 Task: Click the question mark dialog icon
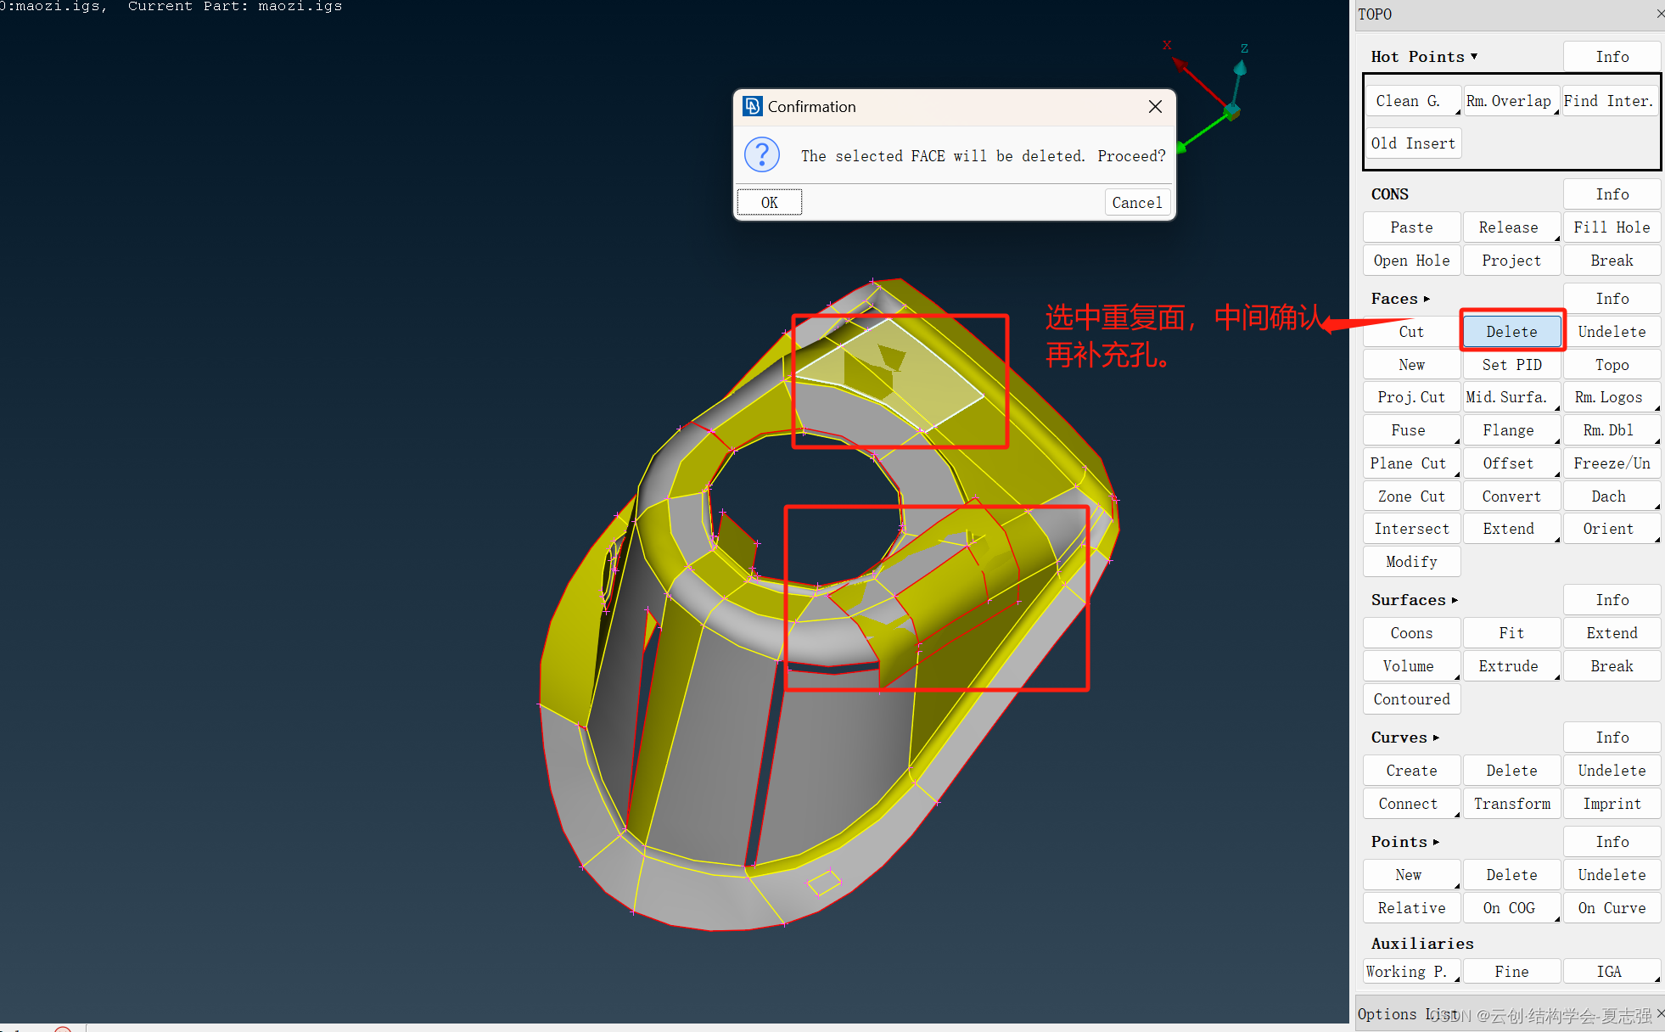point(761,155)
